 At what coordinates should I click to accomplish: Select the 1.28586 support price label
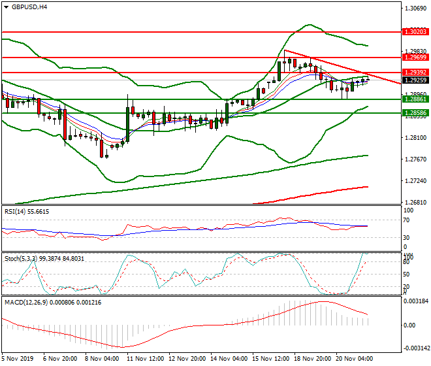[415, 113]
